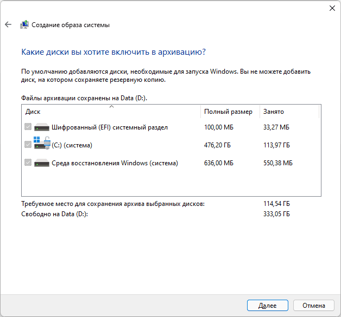
Task: Click the system image wizard icon
Action: coord(24,24)
